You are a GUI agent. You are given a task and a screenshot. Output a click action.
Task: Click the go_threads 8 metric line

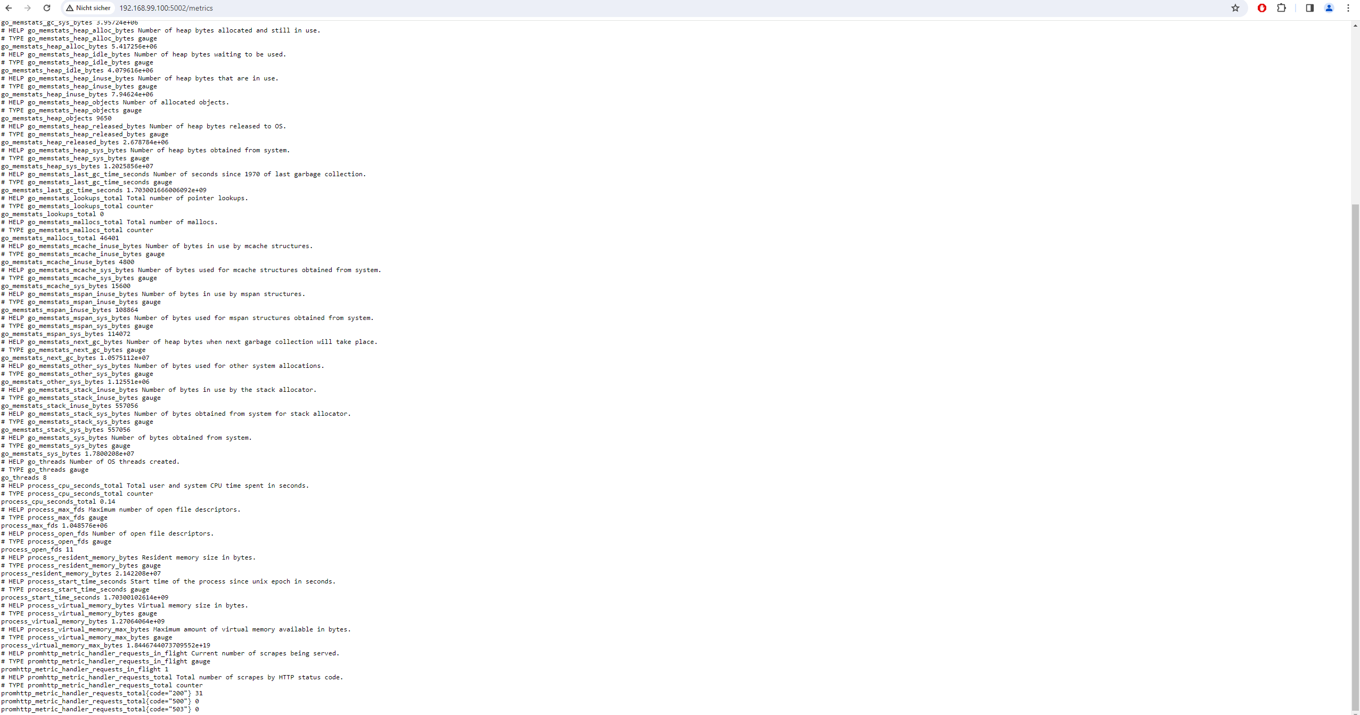coord(24,478)
